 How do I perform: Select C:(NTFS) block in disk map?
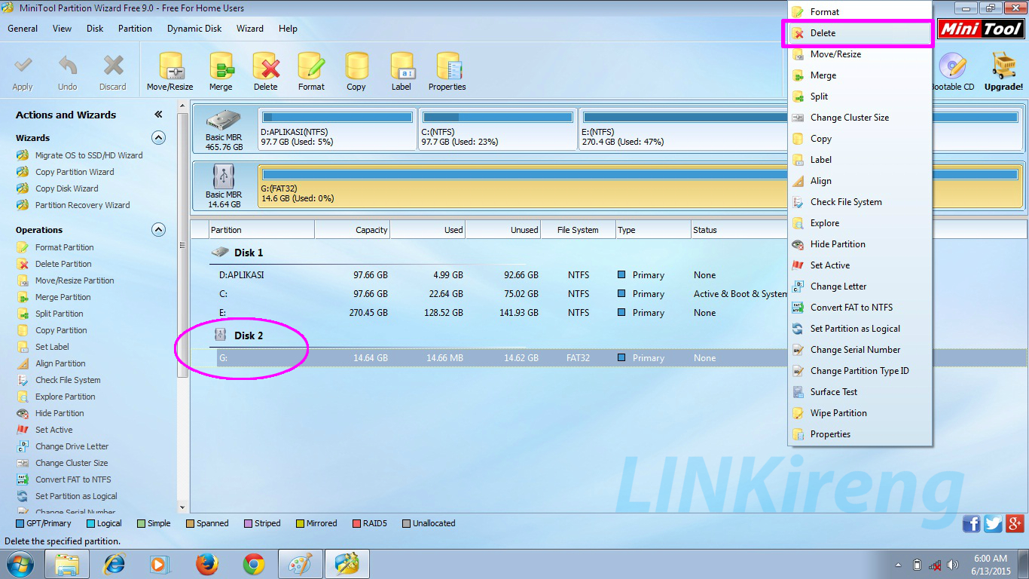(x=497, y=129)
